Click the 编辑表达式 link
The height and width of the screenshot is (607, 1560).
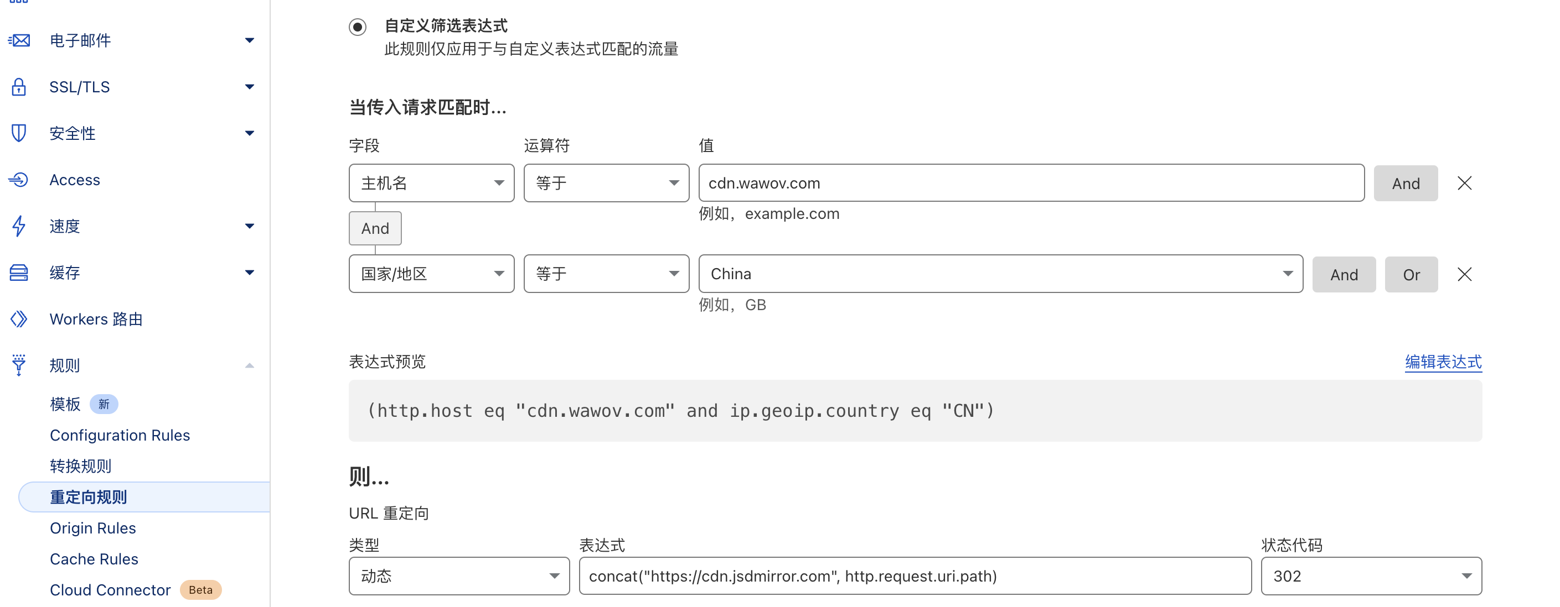click(x=1443, y=362)
